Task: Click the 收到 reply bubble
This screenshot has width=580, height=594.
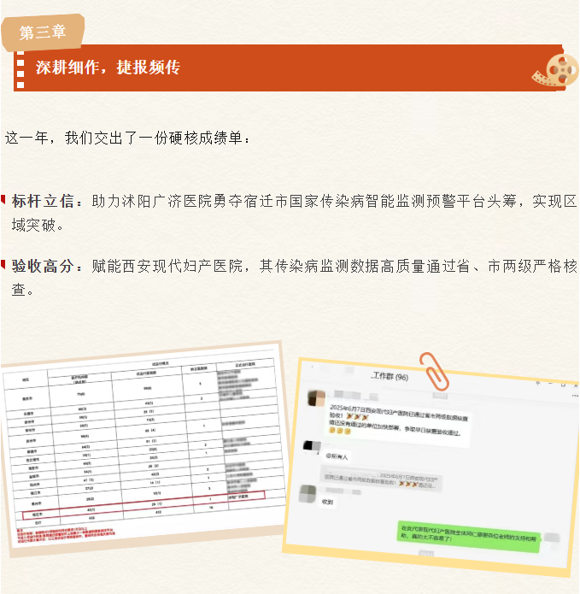Action: pos(328,502)
